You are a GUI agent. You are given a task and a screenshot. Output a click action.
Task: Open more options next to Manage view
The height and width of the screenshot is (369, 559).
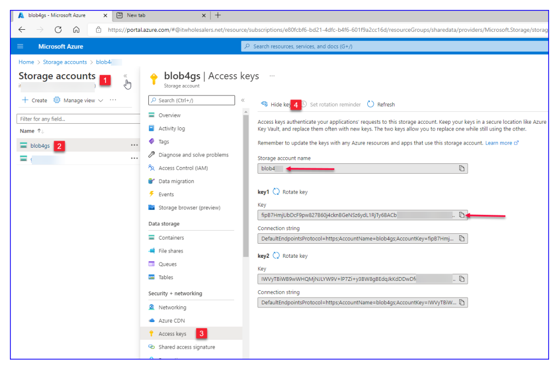113,100
